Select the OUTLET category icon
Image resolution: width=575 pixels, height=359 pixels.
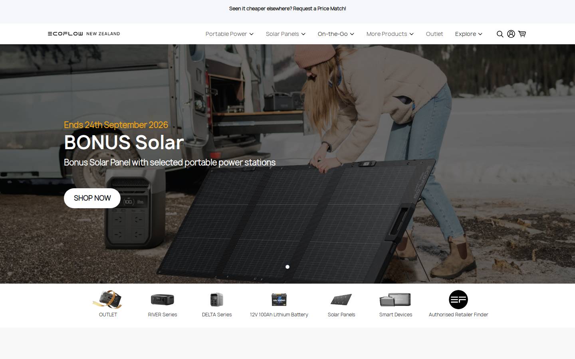[107, 300]
